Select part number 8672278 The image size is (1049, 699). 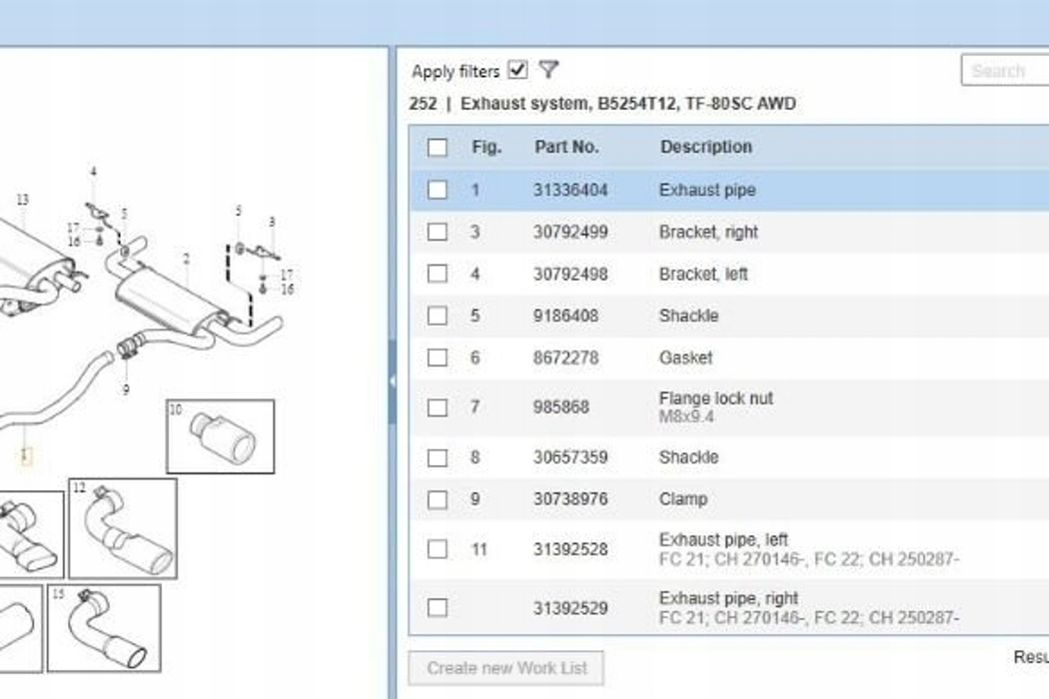565,357
